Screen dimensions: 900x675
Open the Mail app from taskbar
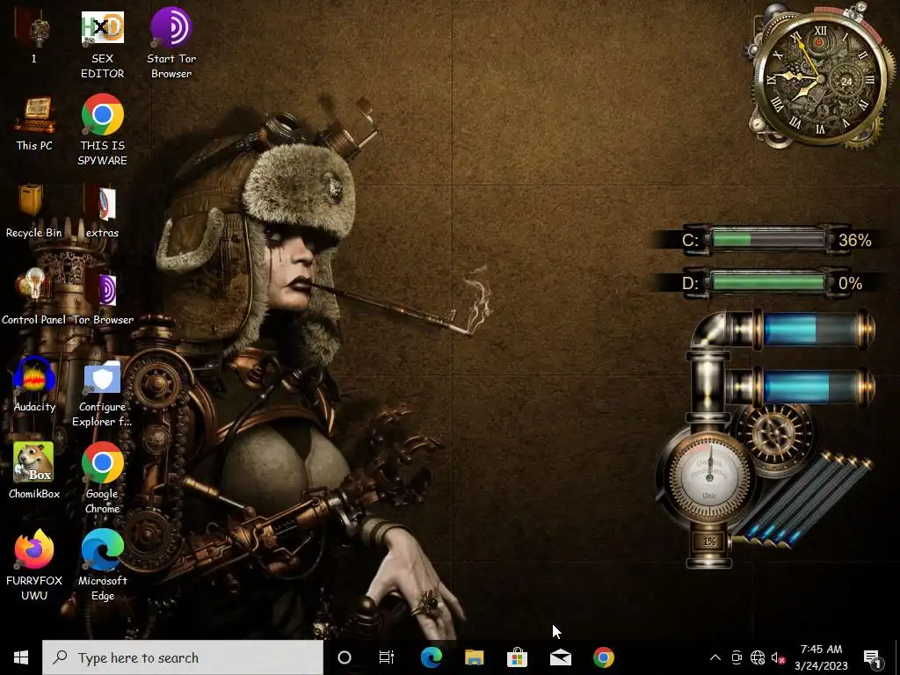[x=560, y=657]
